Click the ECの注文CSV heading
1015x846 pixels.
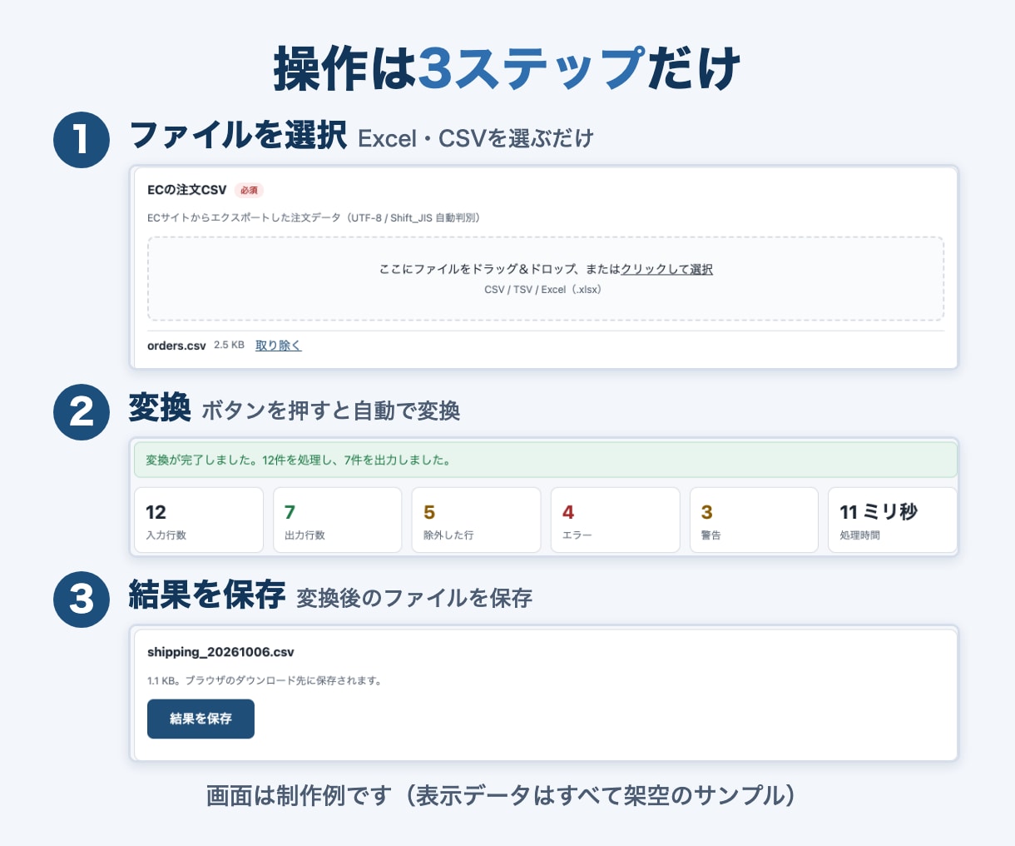click(x=187, y=190)
